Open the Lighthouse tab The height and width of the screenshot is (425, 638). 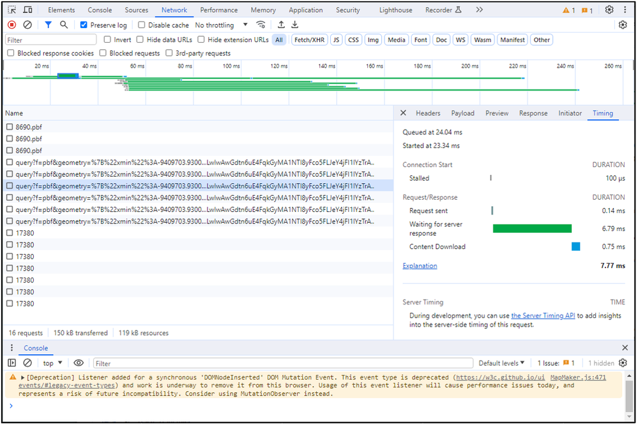[395, 10]
